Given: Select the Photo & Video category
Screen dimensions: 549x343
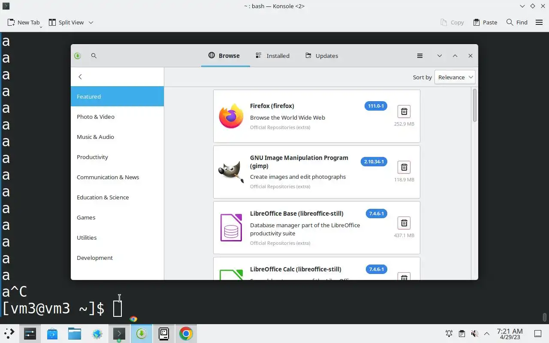Looking at the screenshot, I should [117, 117].
